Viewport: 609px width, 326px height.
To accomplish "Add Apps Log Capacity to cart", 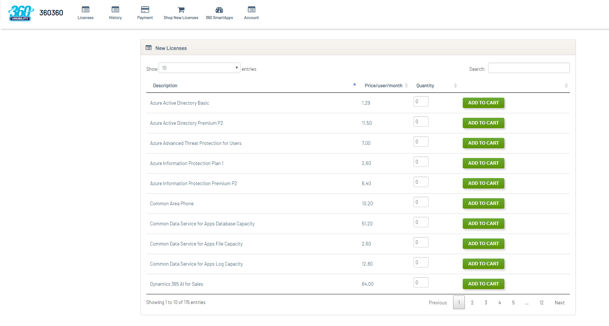I will [x=484, y=264].
